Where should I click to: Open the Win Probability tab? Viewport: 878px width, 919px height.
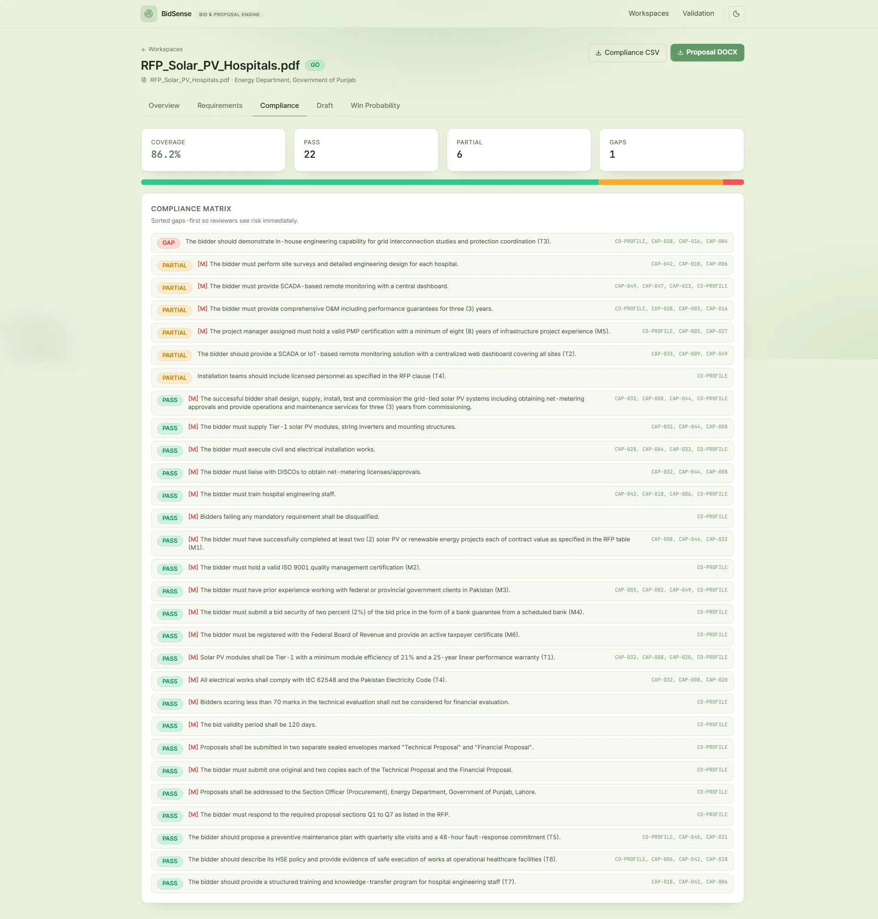tap(375, 106)
